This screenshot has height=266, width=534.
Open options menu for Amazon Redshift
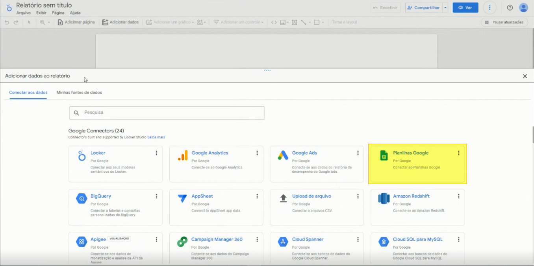[459, 196]
